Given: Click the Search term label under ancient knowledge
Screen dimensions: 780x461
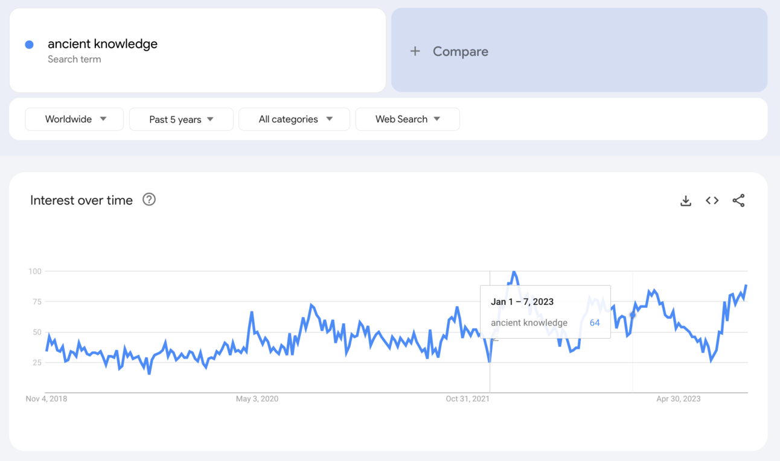Looking at the screenshot, I should tap(74, 59).
